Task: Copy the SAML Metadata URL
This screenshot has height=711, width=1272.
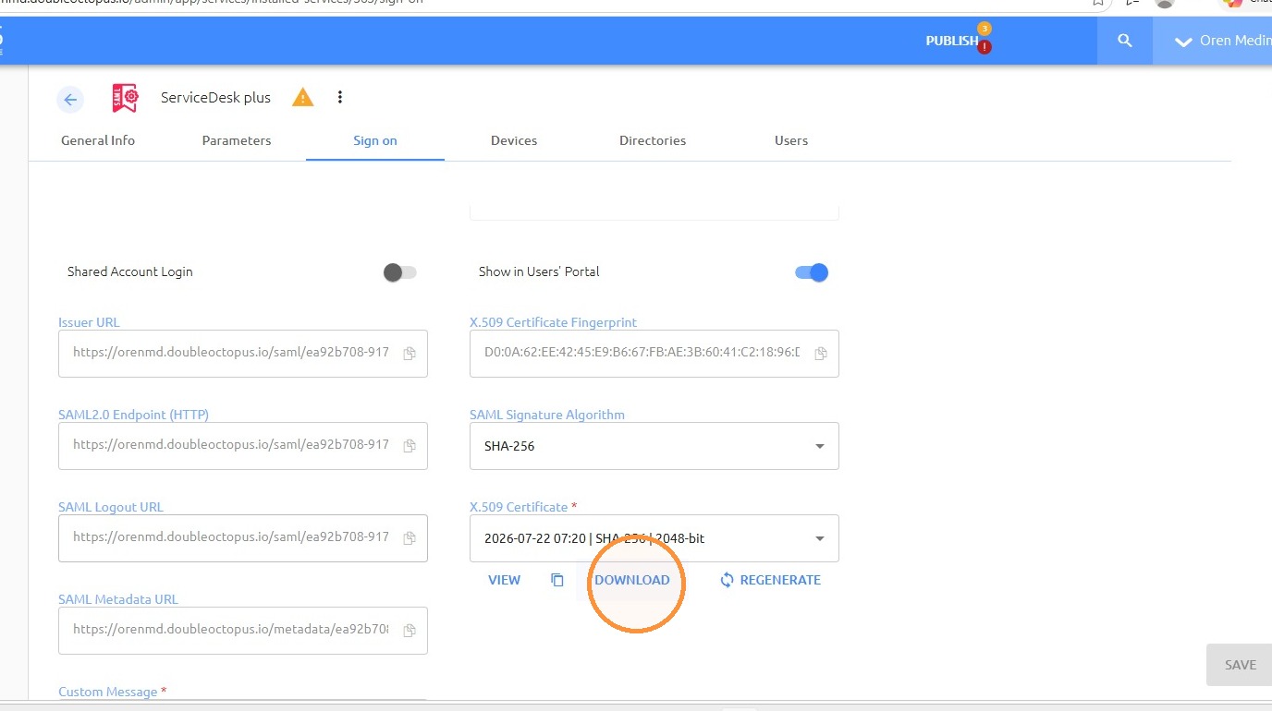Action: [x=409, y=631]
